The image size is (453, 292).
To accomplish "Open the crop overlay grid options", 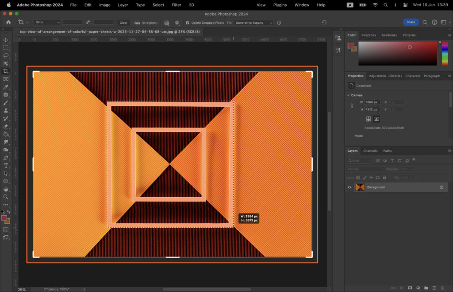I will pos(167,22).
